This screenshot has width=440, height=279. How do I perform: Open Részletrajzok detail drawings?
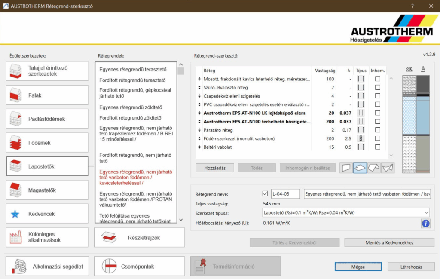140,237
